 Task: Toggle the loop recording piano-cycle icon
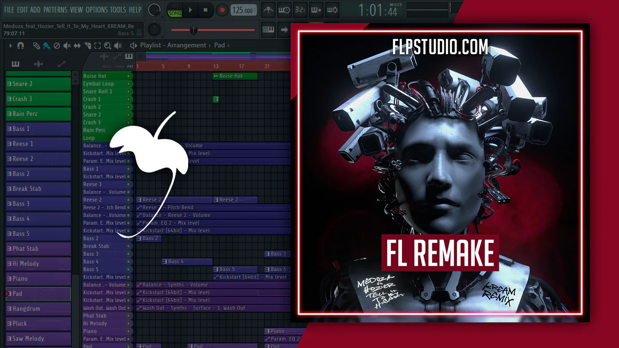[x=332, y=10]
